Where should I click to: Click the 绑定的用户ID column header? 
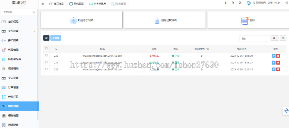(202, 49)
